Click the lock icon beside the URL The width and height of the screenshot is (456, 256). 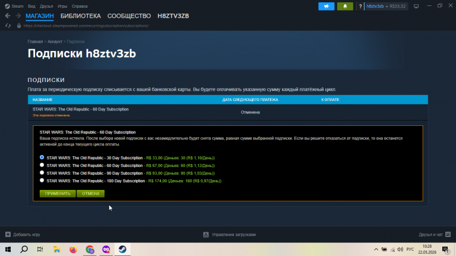19,26
